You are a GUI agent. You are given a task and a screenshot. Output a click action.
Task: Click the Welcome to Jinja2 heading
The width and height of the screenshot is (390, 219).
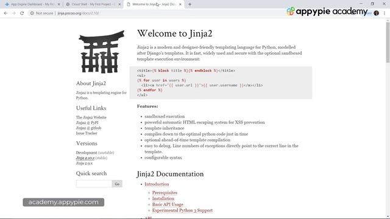click(175, 33)
